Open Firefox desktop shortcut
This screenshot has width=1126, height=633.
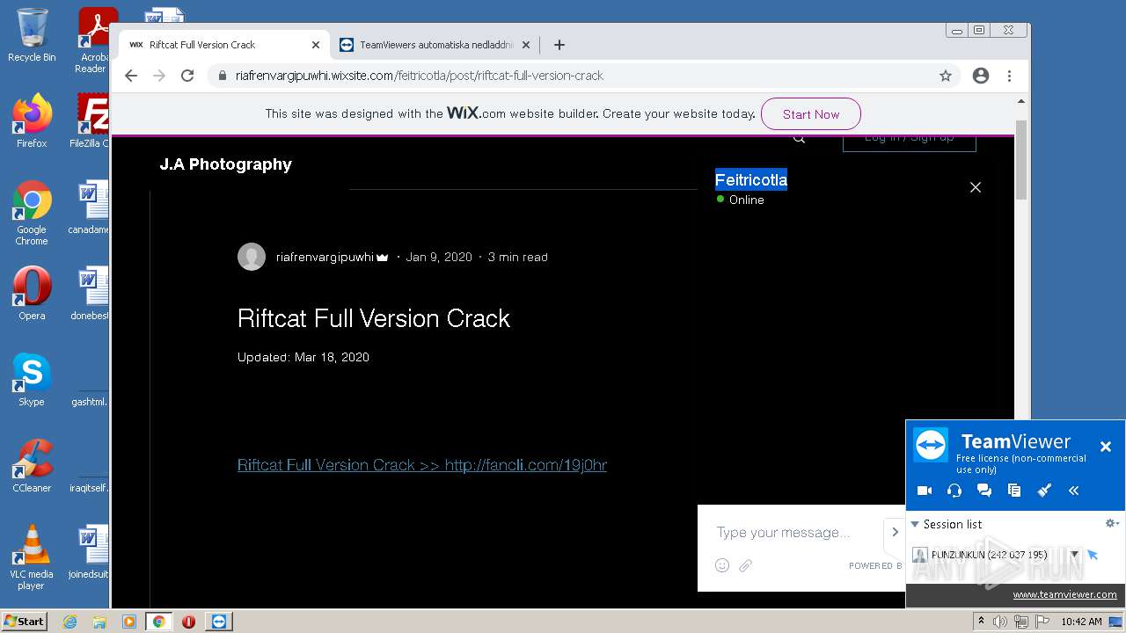(32, 121)
